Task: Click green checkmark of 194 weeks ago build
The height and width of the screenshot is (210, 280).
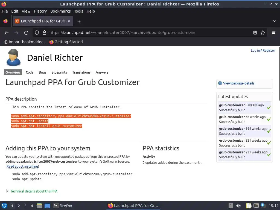Action: coord(269,131)
